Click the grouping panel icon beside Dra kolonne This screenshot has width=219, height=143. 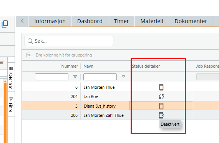29,55
